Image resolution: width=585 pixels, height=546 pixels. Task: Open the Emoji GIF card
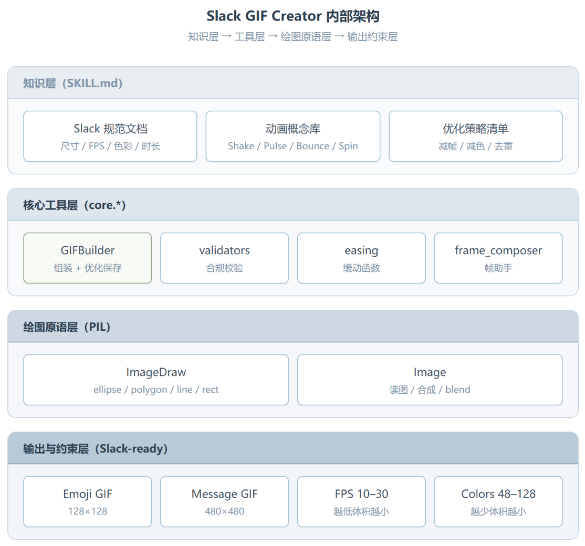click(x=88, y=501)
